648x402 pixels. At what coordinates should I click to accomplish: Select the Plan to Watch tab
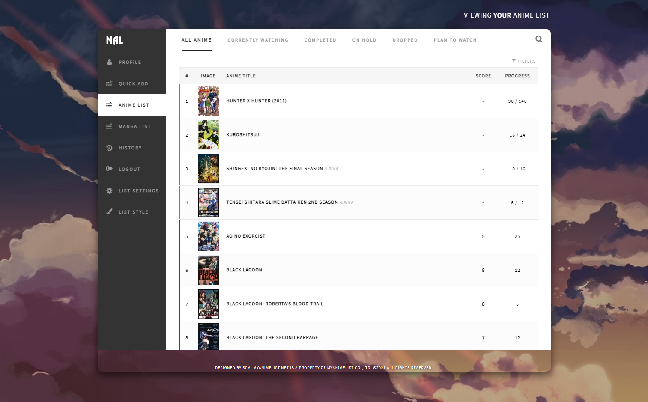tap(455, 40)
